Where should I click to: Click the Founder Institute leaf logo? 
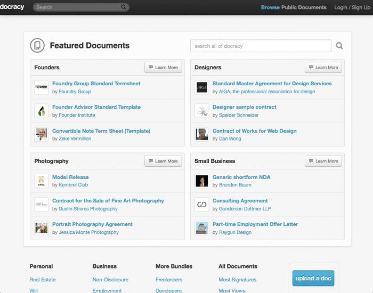click(x=42, y=111)
